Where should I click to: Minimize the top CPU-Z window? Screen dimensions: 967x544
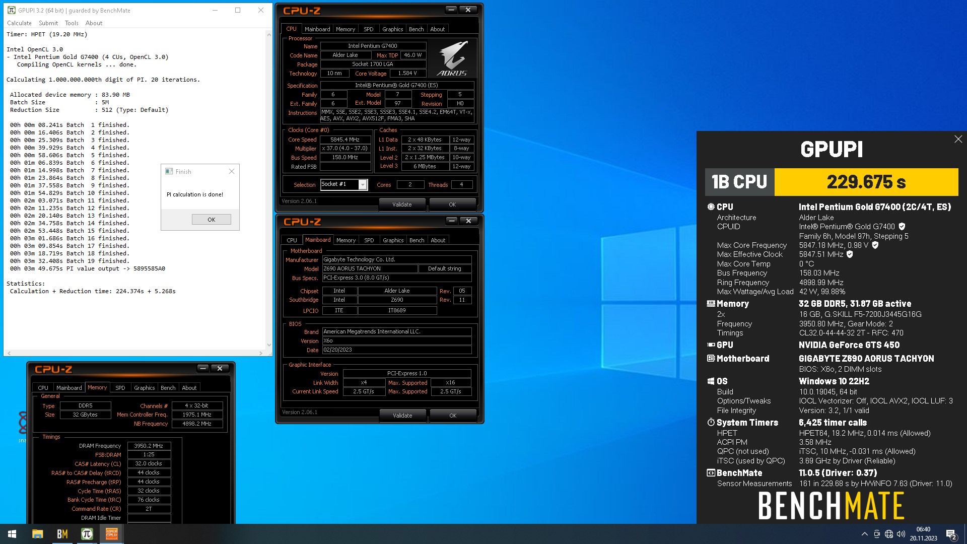[x=451, y=10]
